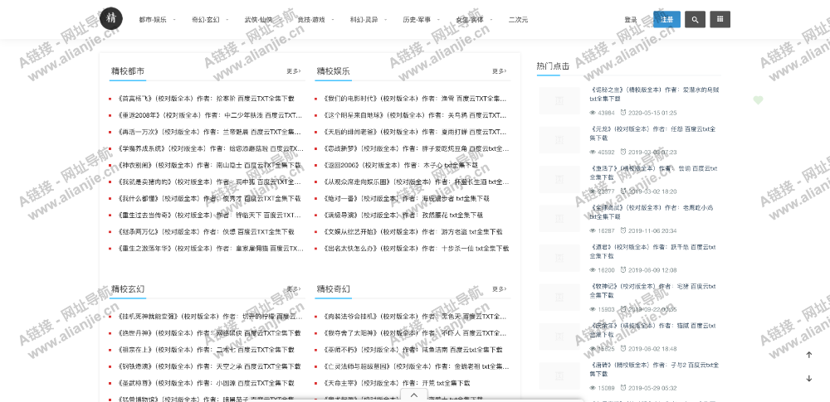Click the eye icon beside 40592 views
This screenshot has height=402, width=830.
point(593,152)
